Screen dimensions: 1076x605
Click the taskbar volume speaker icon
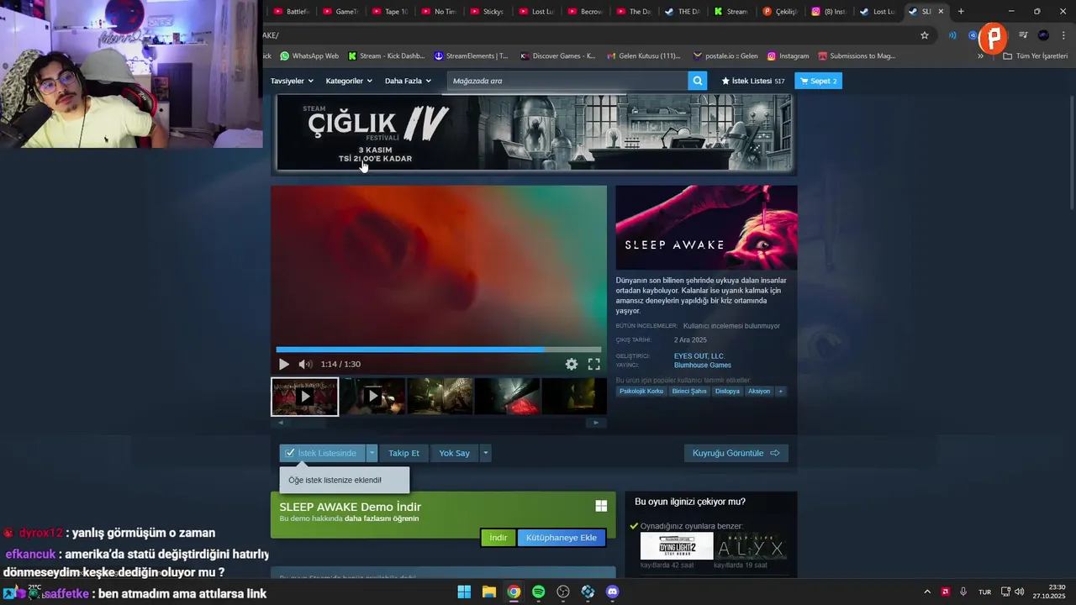[1019, 592]
